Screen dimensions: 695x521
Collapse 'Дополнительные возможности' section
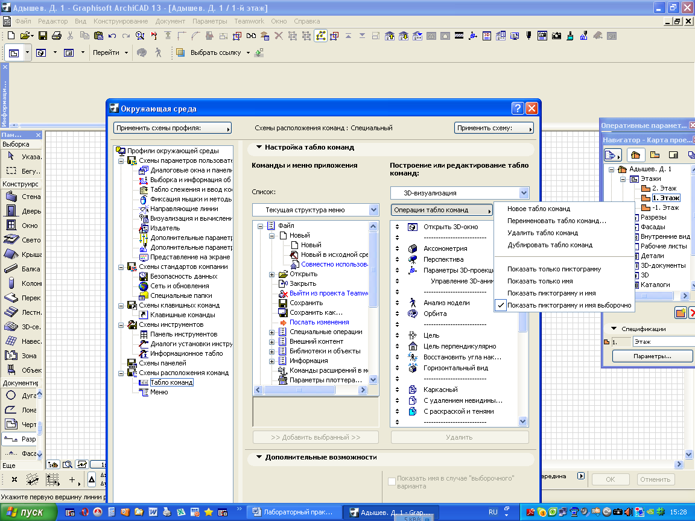pos(259,457)
